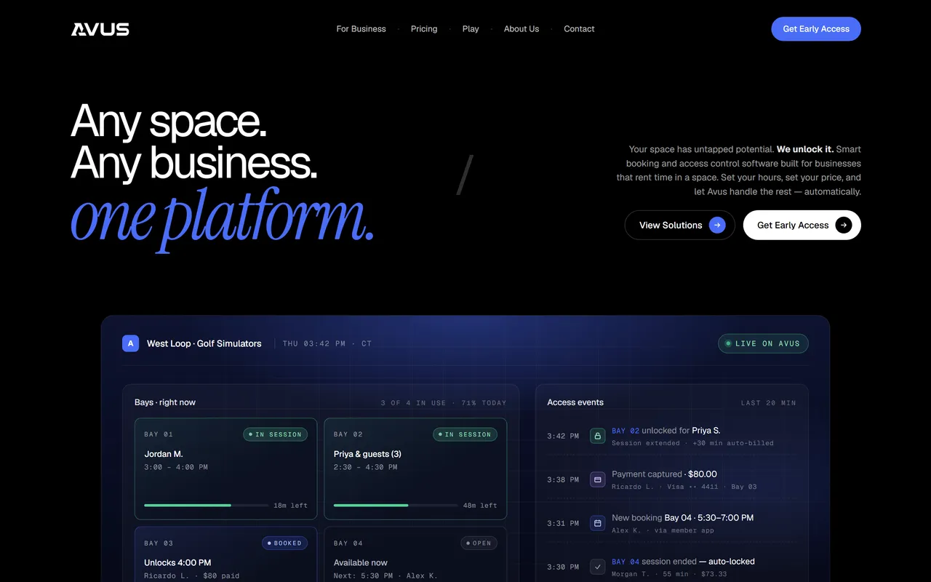Click the '48m left' text on Bay 02
Viewport: 931px width, 582px height.
coord(480,506)
